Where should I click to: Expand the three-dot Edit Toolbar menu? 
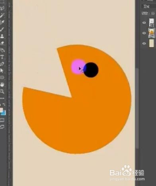tap(2, 98)
